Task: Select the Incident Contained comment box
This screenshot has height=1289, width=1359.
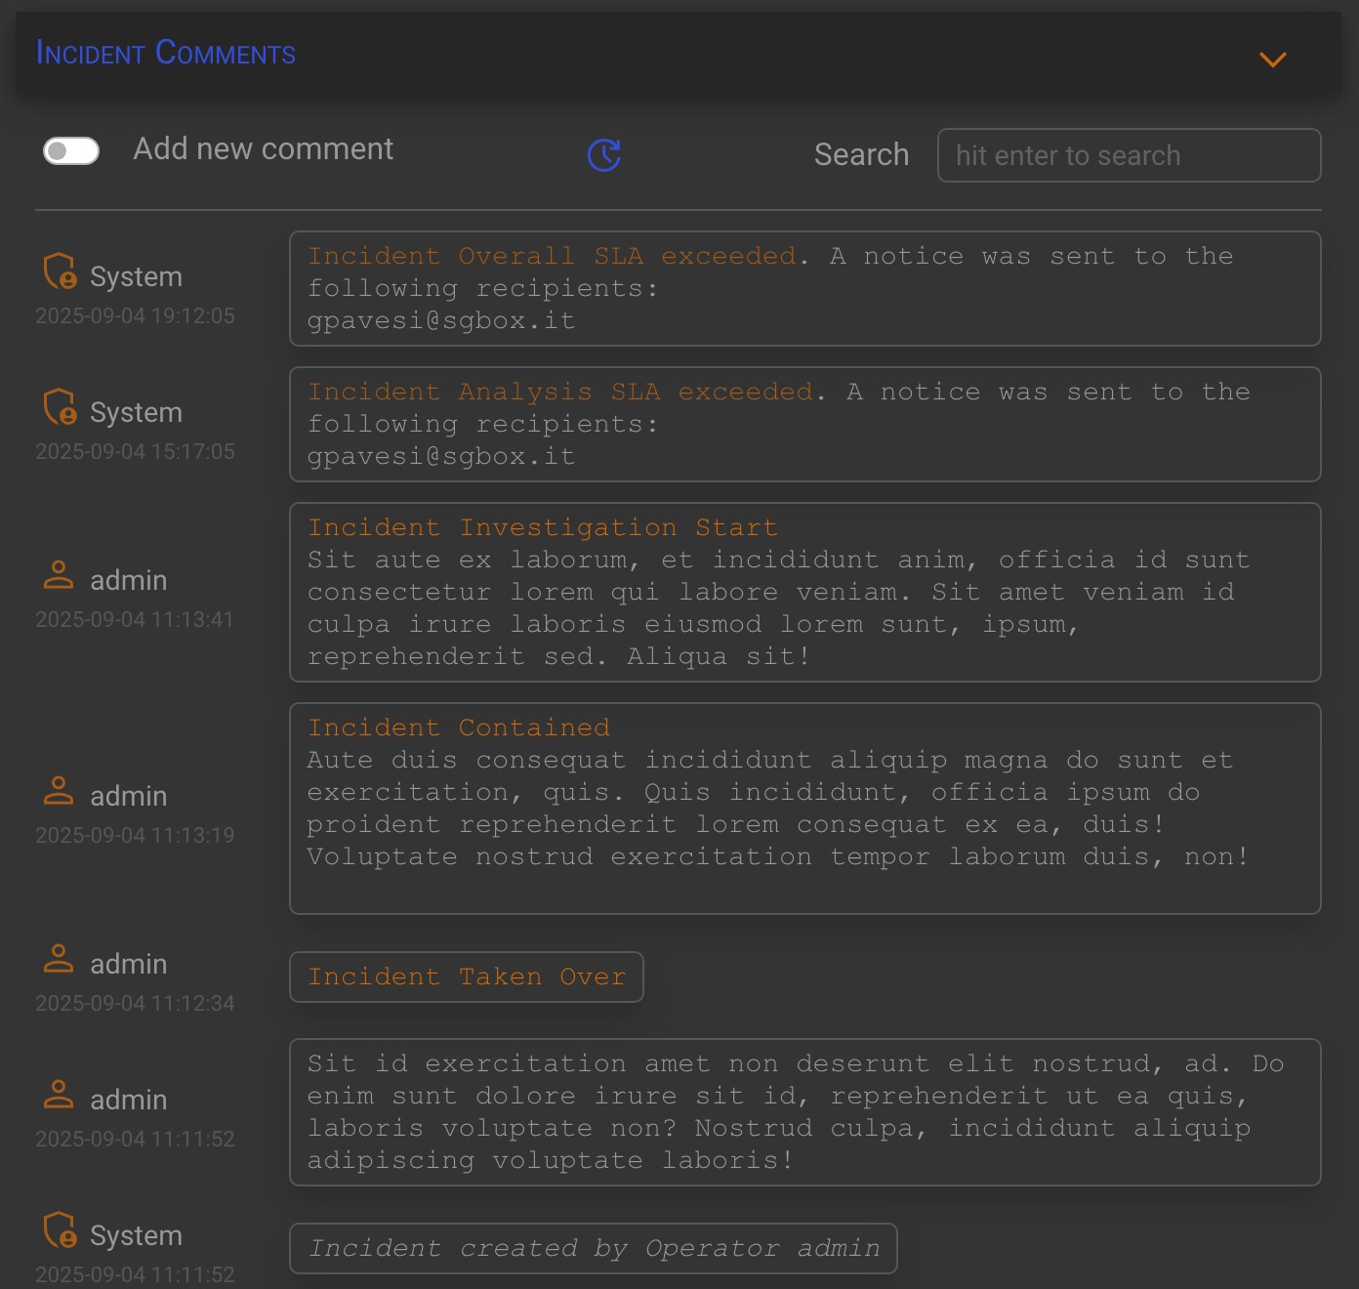Action: [804, 809]
